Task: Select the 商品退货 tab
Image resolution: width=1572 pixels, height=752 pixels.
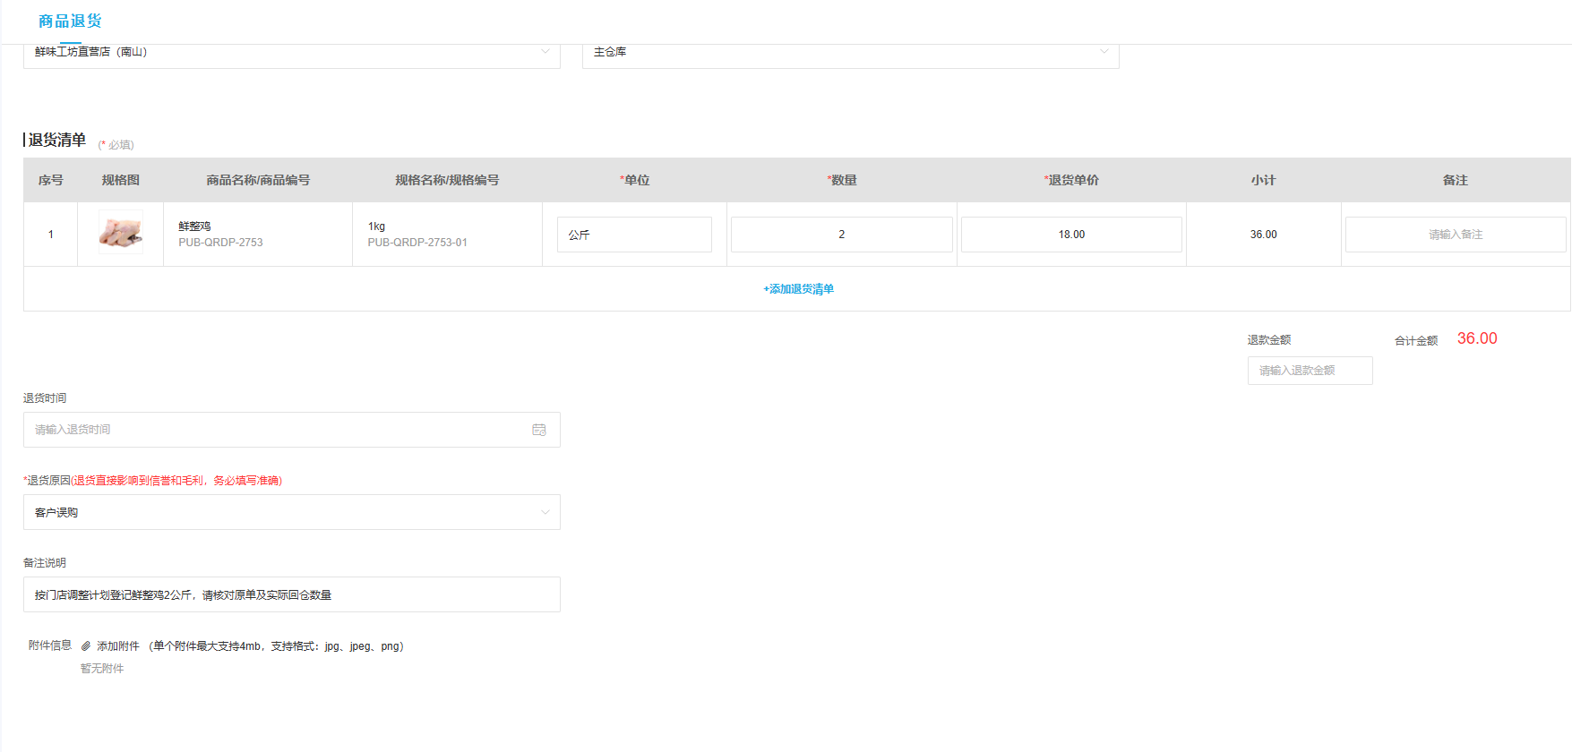Action: tap(70, 21)
